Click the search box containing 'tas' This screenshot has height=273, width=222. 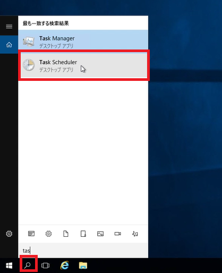(x=83, y=251)
